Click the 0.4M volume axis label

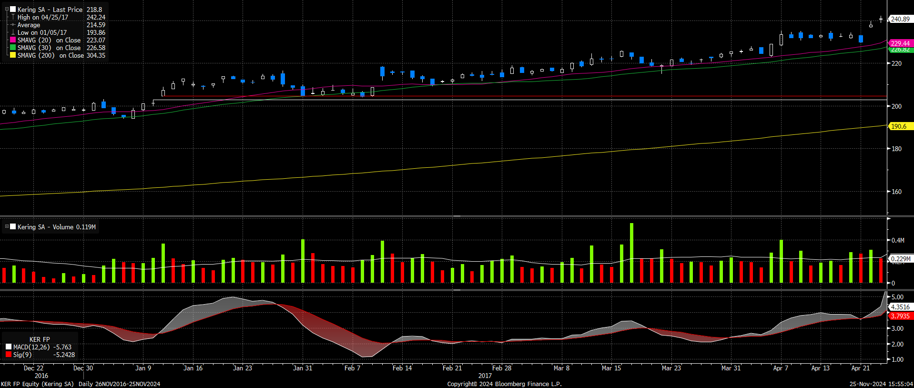coord(898,240)
